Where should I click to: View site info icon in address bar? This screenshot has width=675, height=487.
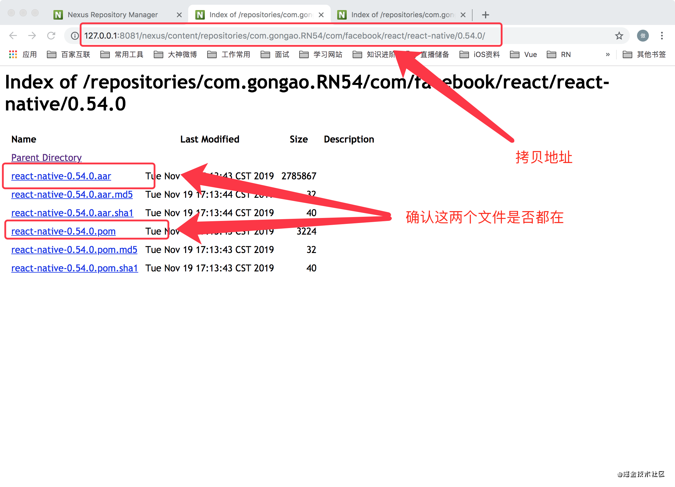[x=75, y=36]
